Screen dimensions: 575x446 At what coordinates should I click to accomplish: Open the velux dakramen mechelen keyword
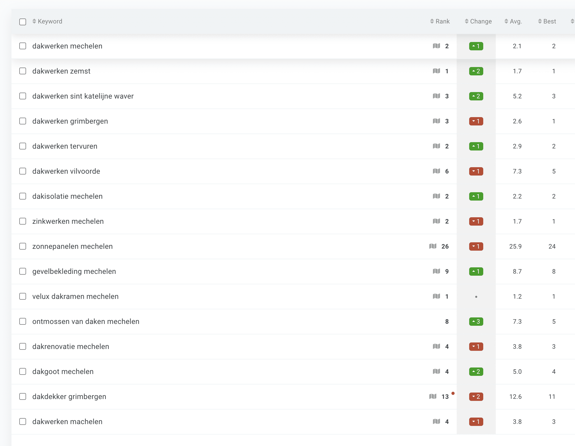75,296
